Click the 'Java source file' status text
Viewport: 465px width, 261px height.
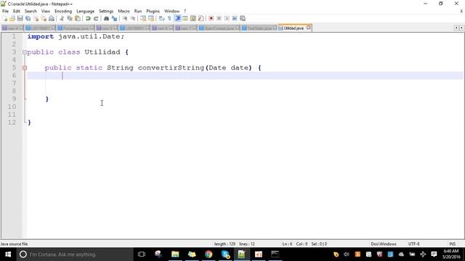(x=14, y=244)
